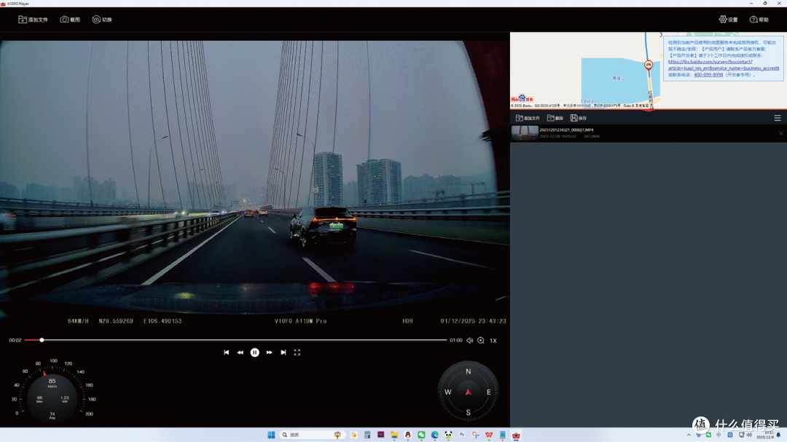
Task: Open WeChat from the taskbar
Action: click(x=421, y=435)
